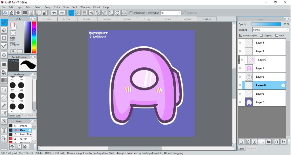Switch to the Navigator panel tab

(251, 148)
